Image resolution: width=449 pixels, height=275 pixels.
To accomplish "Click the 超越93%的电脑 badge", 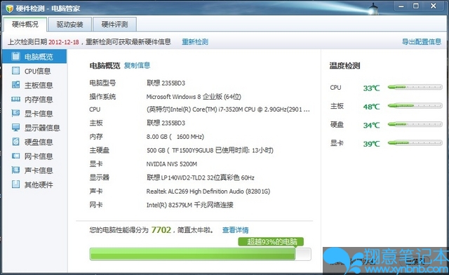I will click(x=272, y=242).
